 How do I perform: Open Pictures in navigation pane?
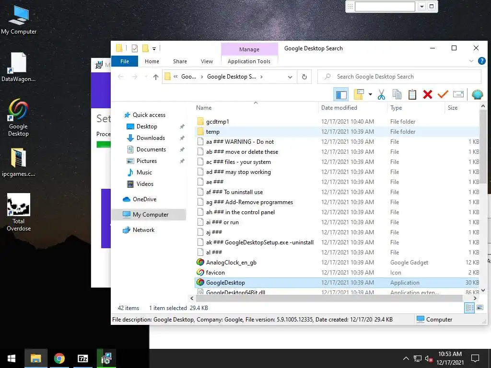pyautogui.click(x=147, y=161)
